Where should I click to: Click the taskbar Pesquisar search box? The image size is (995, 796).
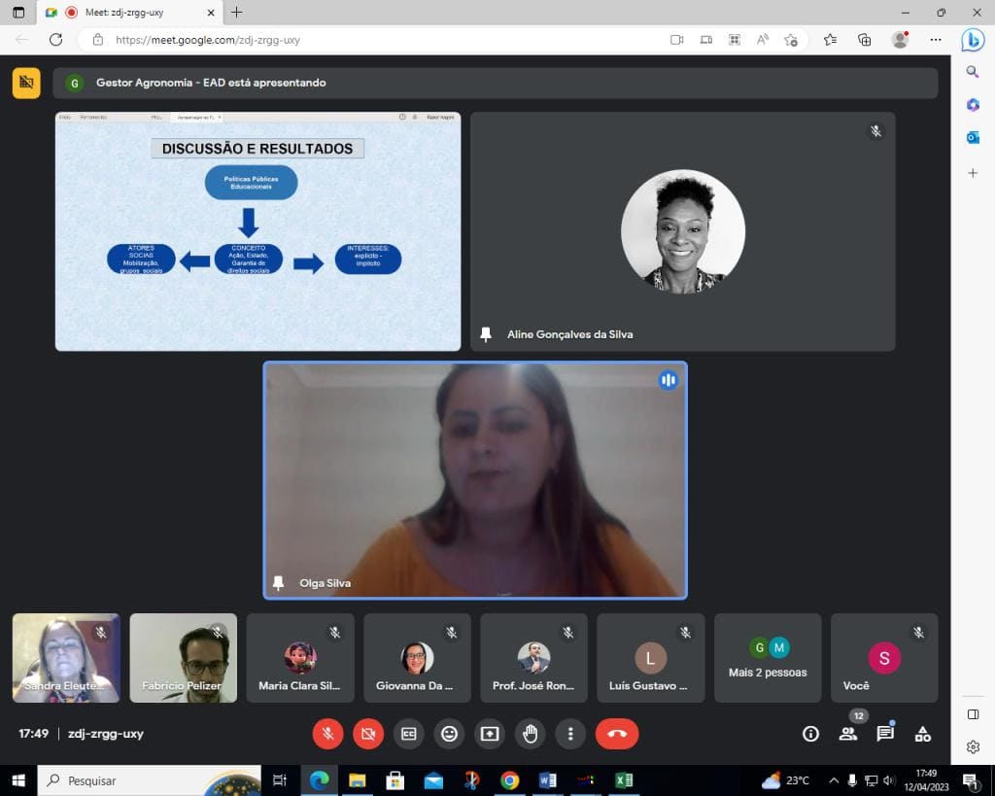[x=149, y=780]
